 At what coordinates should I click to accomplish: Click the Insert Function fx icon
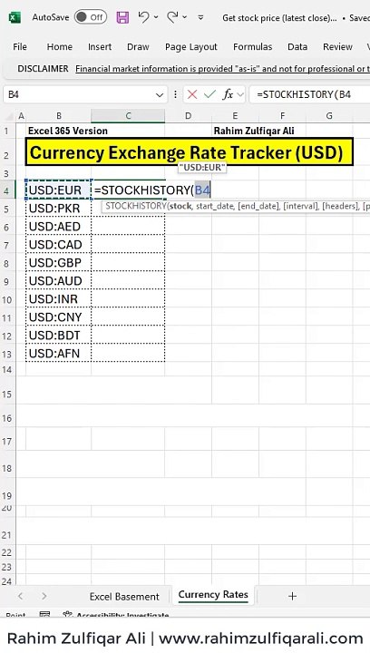[x=228, y=94]
